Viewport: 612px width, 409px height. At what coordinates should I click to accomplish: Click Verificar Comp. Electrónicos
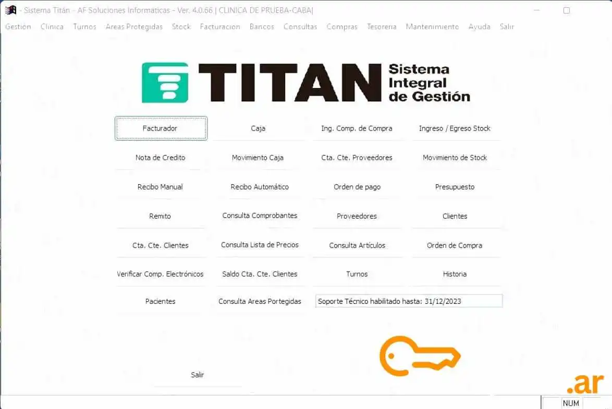click(x=161, y=274)
